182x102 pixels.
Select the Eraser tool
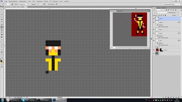point(2,35)
